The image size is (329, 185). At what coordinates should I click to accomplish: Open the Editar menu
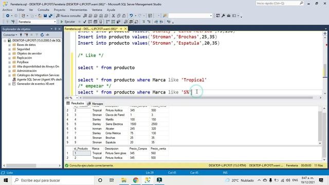click(x=21, y=10)
